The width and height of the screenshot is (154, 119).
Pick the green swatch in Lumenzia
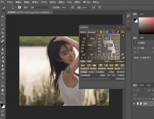tap(104, 32)
